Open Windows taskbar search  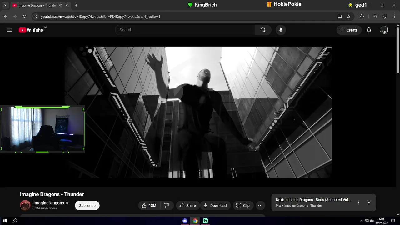(15, 221)
